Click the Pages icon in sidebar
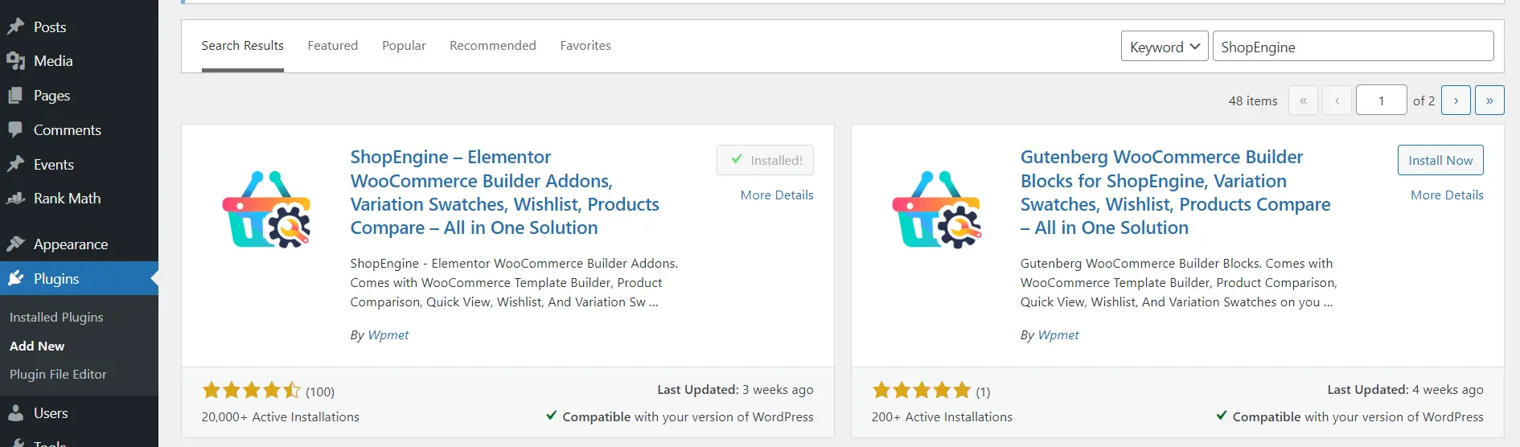 [16, 96]
